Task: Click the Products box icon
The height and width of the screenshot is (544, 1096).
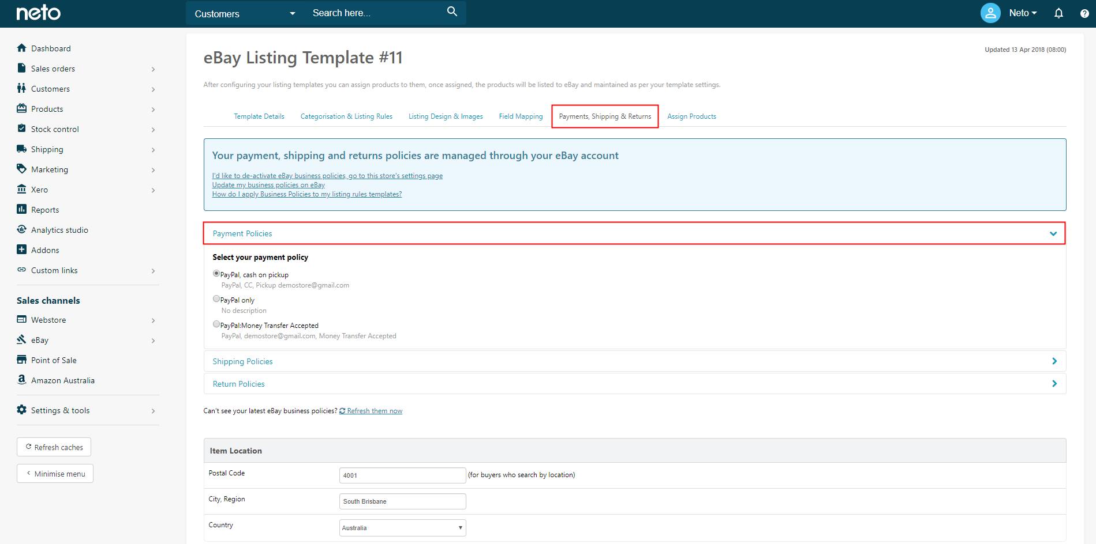Action: pyautogui.click(x=22, y=108)
